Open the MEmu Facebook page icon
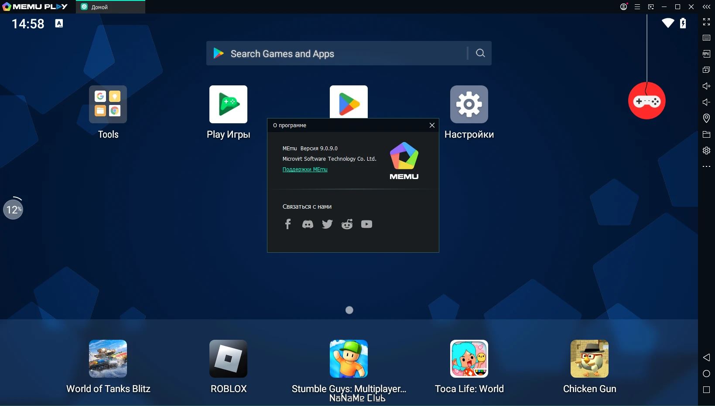 288,224
